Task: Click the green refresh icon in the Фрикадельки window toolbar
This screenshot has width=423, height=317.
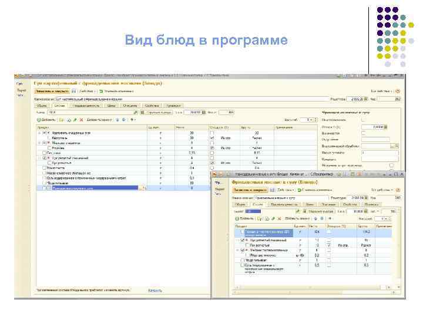Action: [299, 190]
